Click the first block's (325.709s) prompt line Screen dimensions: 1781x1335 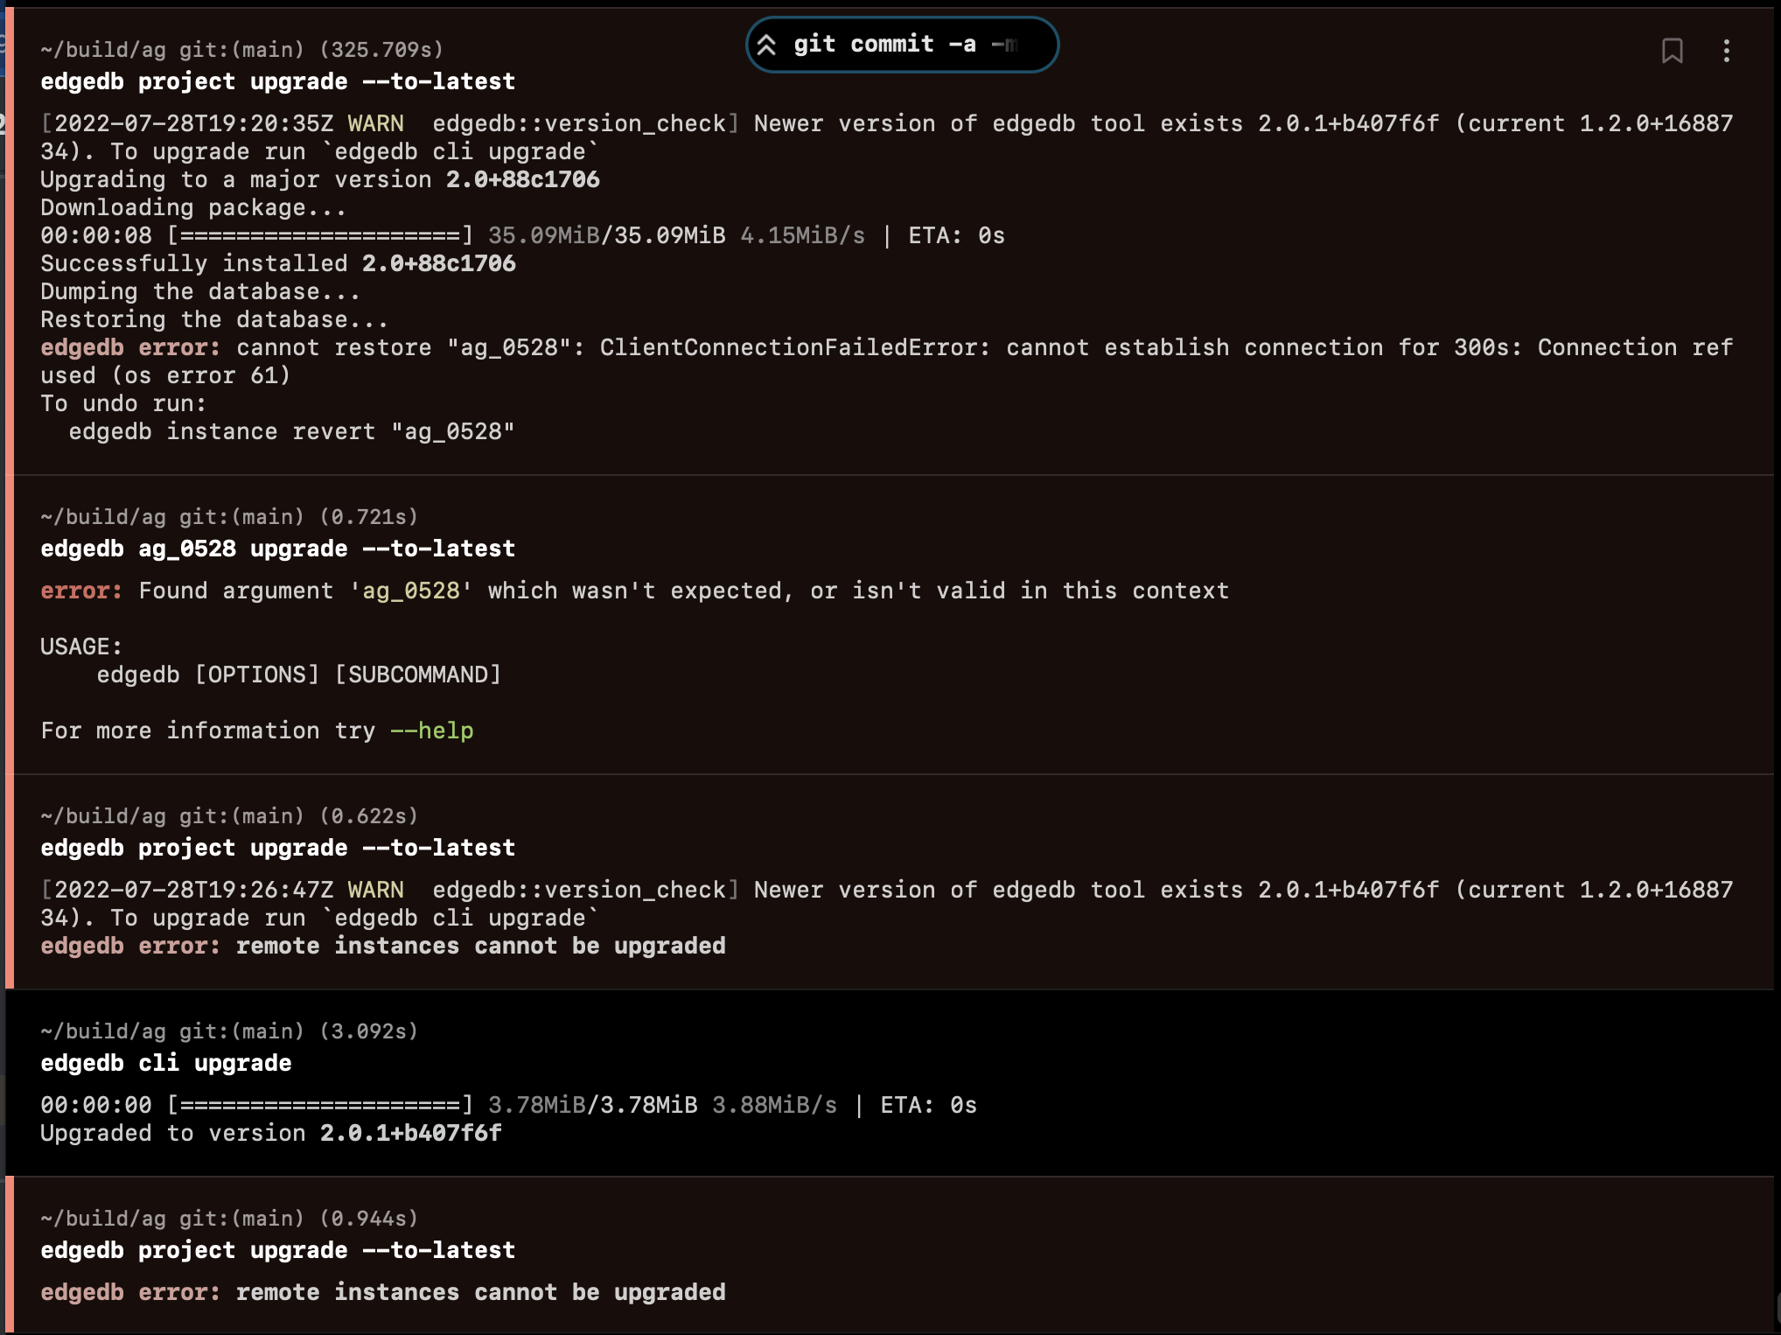coord(241,50)
